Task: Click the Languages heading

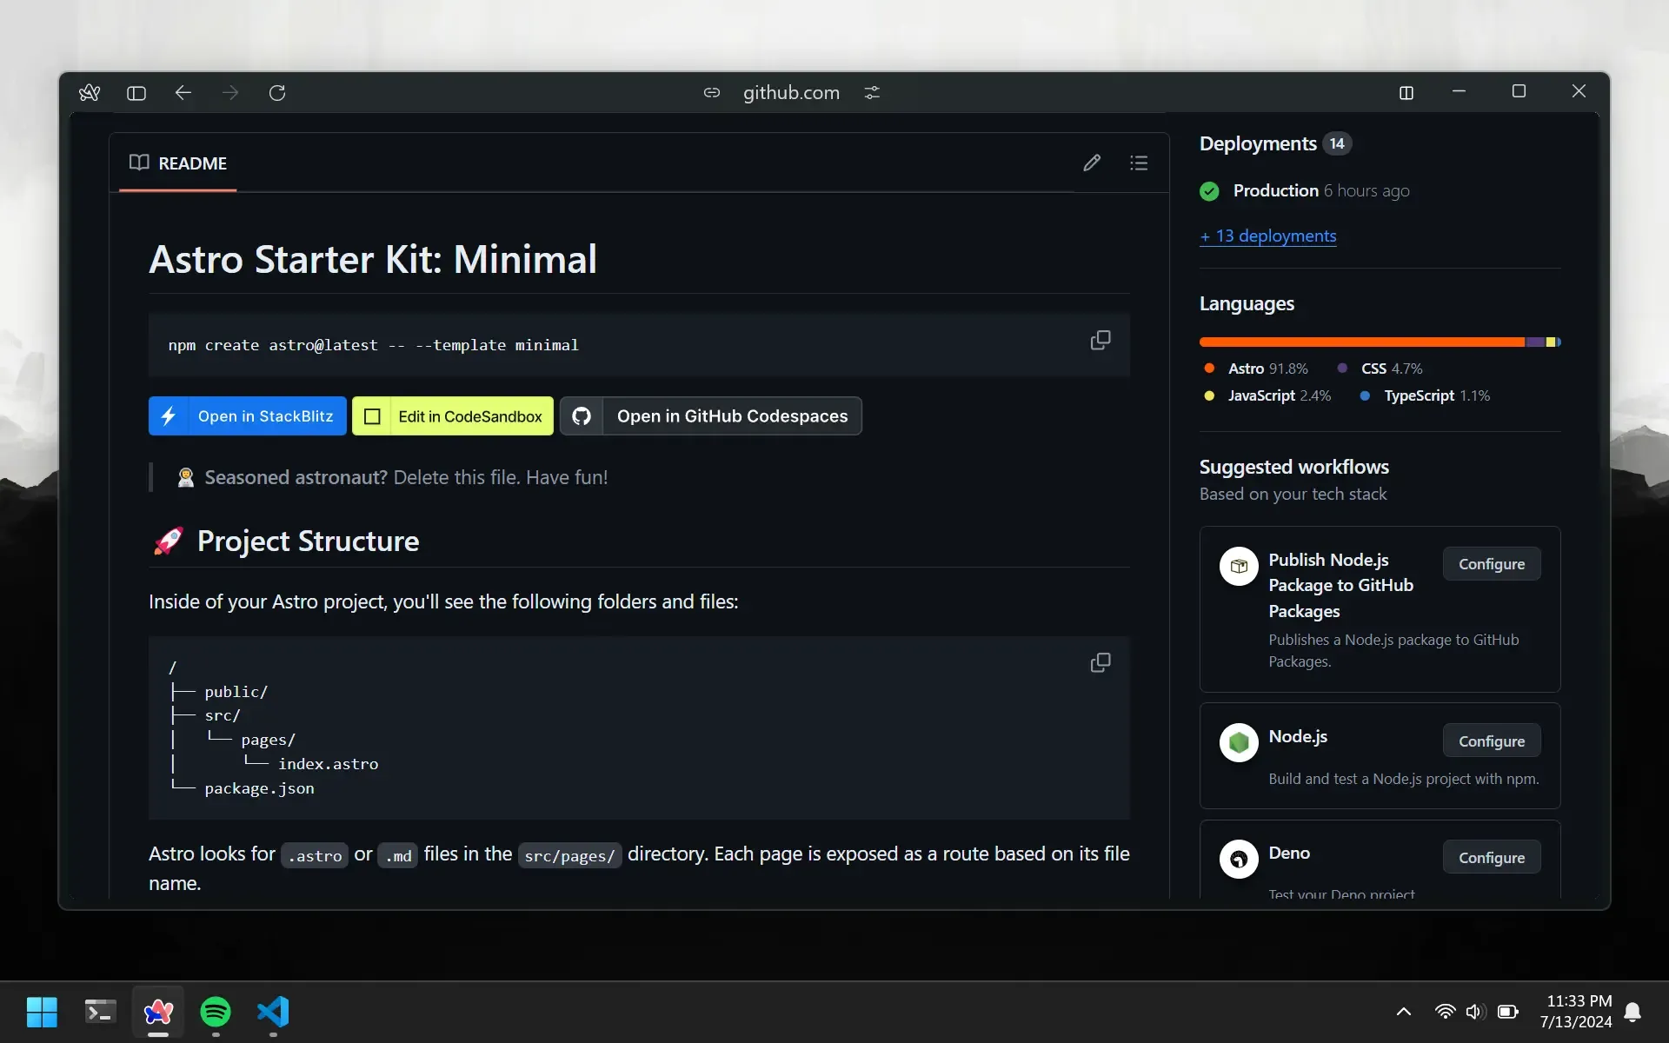Action: point(1247,303)
